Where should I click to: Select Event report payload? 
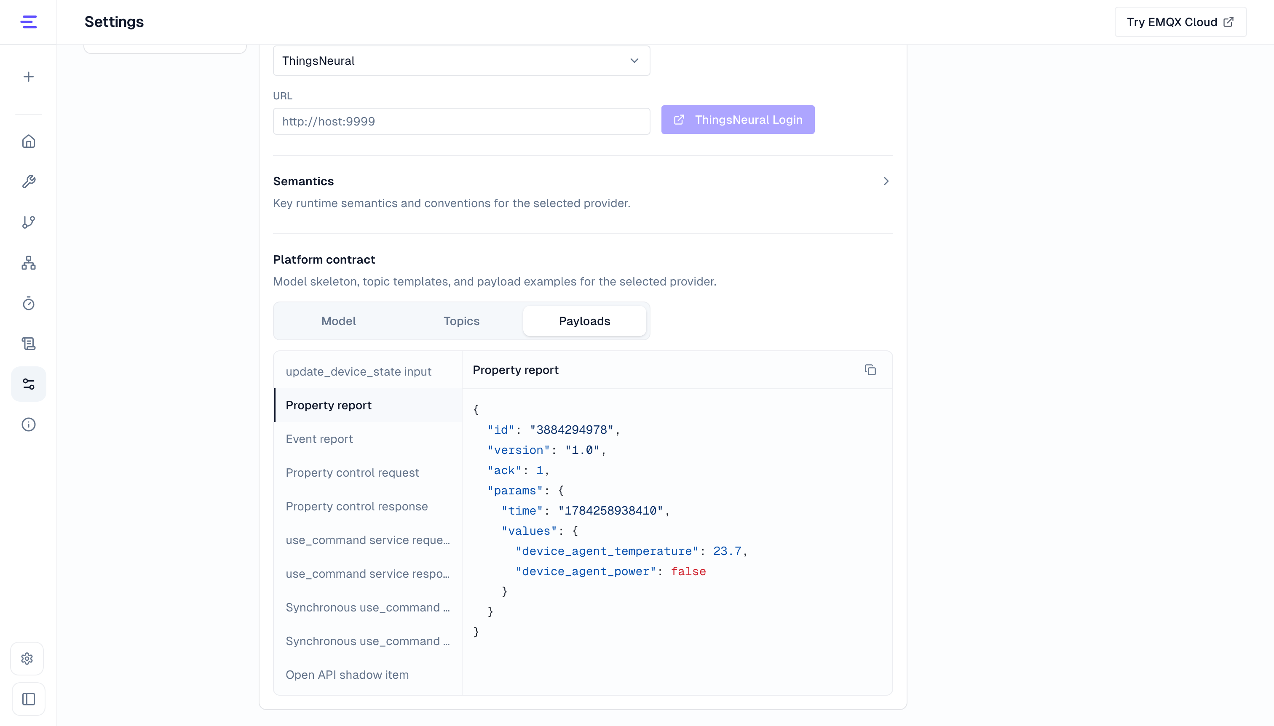[368, 439]
